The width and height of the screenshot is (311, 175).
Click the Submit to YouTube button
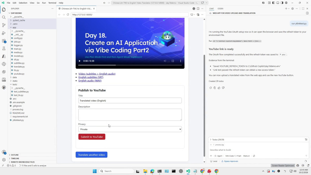click(x=92, y=137)
